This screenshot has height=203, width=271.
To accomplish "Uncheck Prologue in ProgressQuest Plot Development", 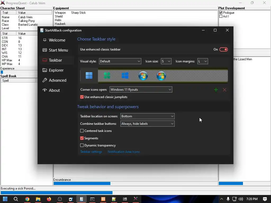I will (221, 13).
